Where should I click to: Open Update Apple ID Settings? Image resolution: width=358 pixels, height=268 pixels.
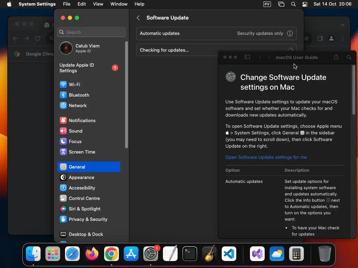click(89, 68)
